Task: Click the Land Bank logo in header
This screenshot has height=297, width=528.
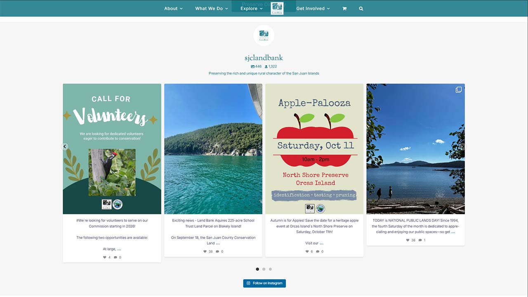Action: [277, 8]
